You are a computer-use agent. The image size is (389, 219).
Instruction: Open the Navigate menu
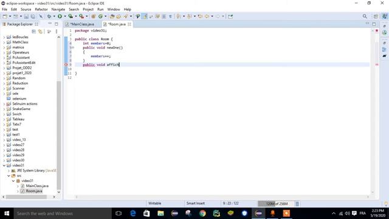click(58, 10)
